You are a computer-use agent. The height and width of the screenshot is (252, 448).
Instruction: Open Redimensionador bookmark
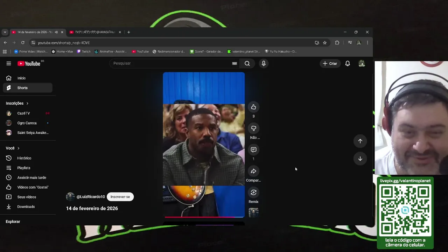pos(169,51)
